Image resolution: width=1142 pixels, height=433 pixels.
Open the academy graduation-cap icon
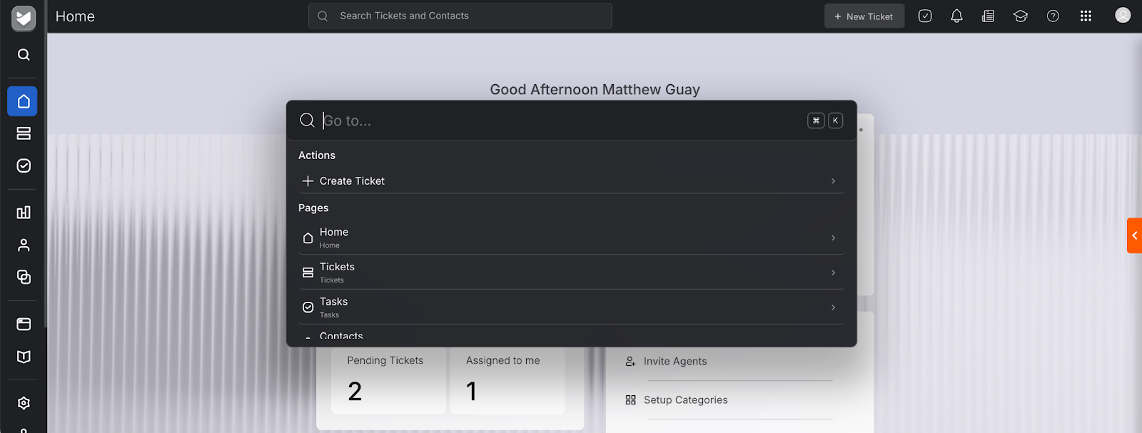[x=1020, y=16]
